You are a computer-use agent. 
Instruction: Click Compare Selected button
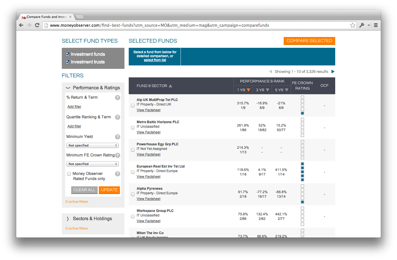point(309,41)
